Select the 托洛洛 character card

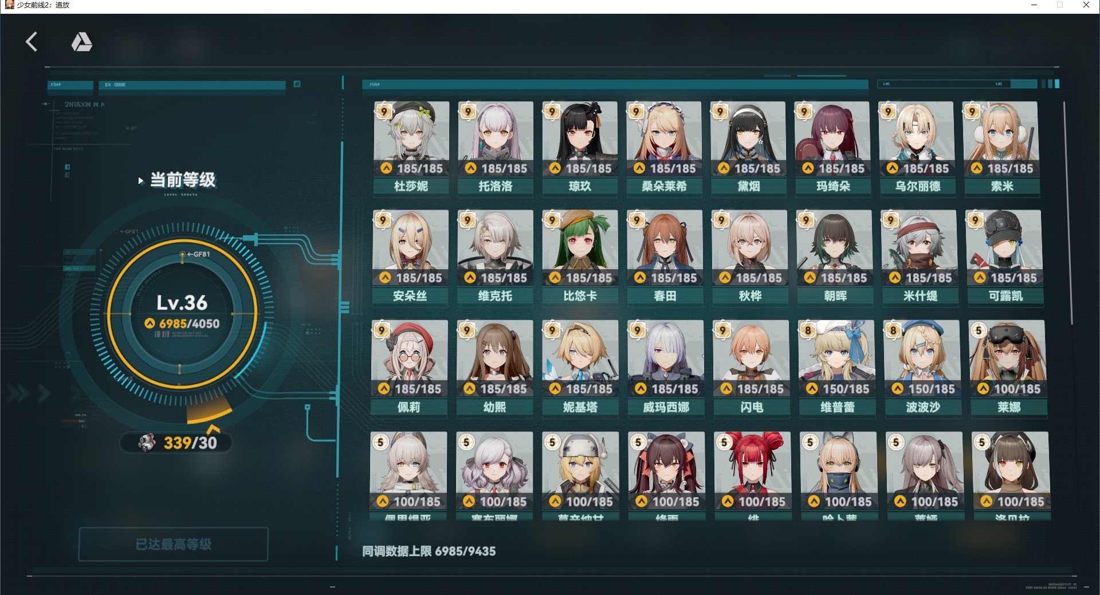click(496, 148)
